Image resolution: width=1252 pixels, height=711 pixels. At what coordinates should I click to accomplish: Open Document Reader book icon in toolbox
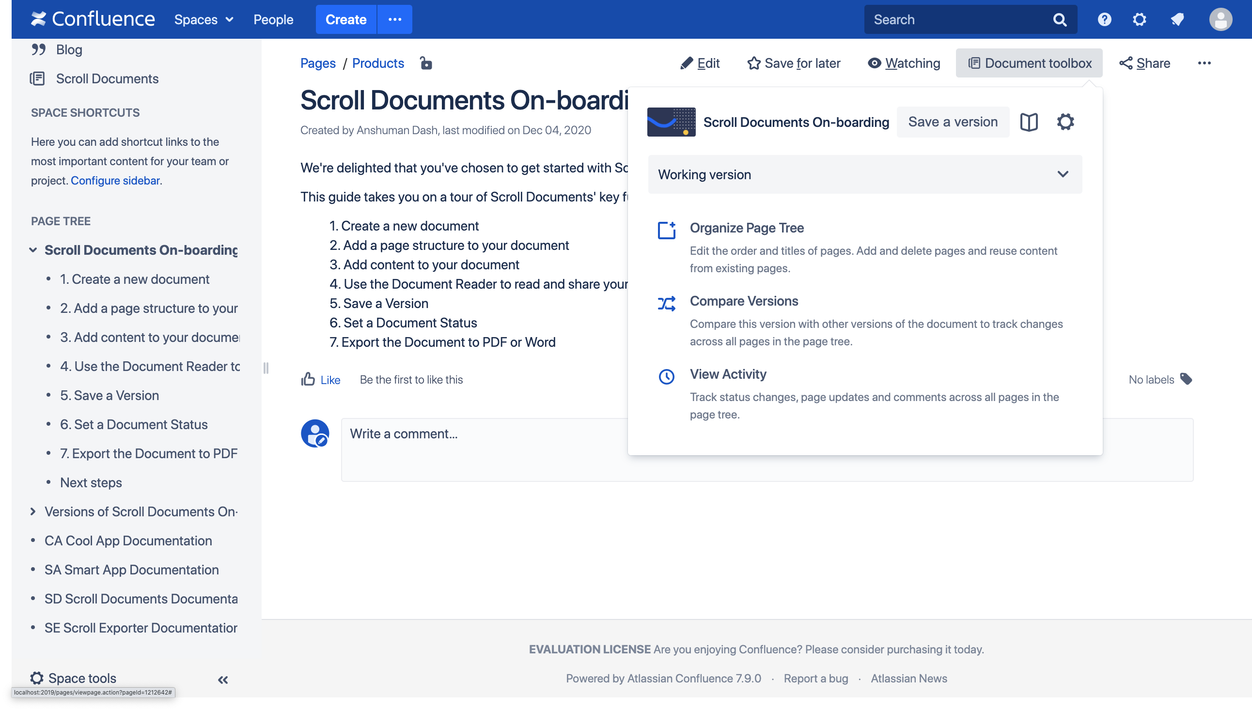[1029, 122]
